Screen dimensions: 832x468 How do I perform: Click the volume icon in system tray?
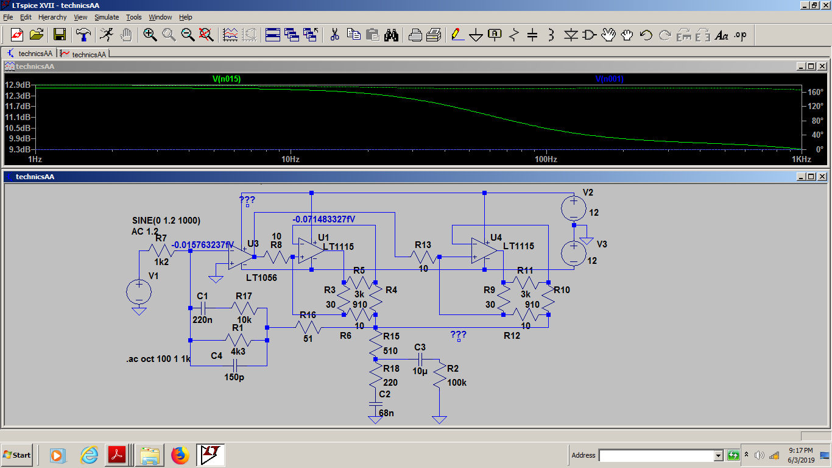pyautogui.click(x=760, y=455)
